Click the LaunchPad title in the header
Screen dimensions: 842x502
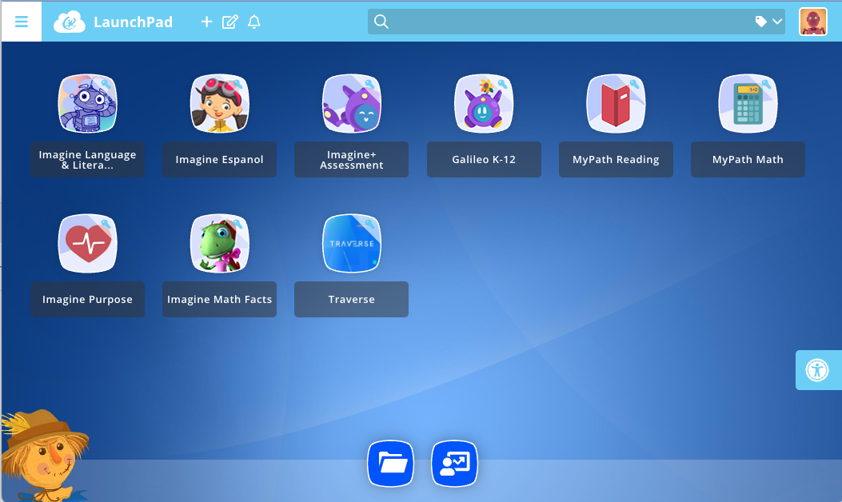pyautogui.click(x=133, y=22)
